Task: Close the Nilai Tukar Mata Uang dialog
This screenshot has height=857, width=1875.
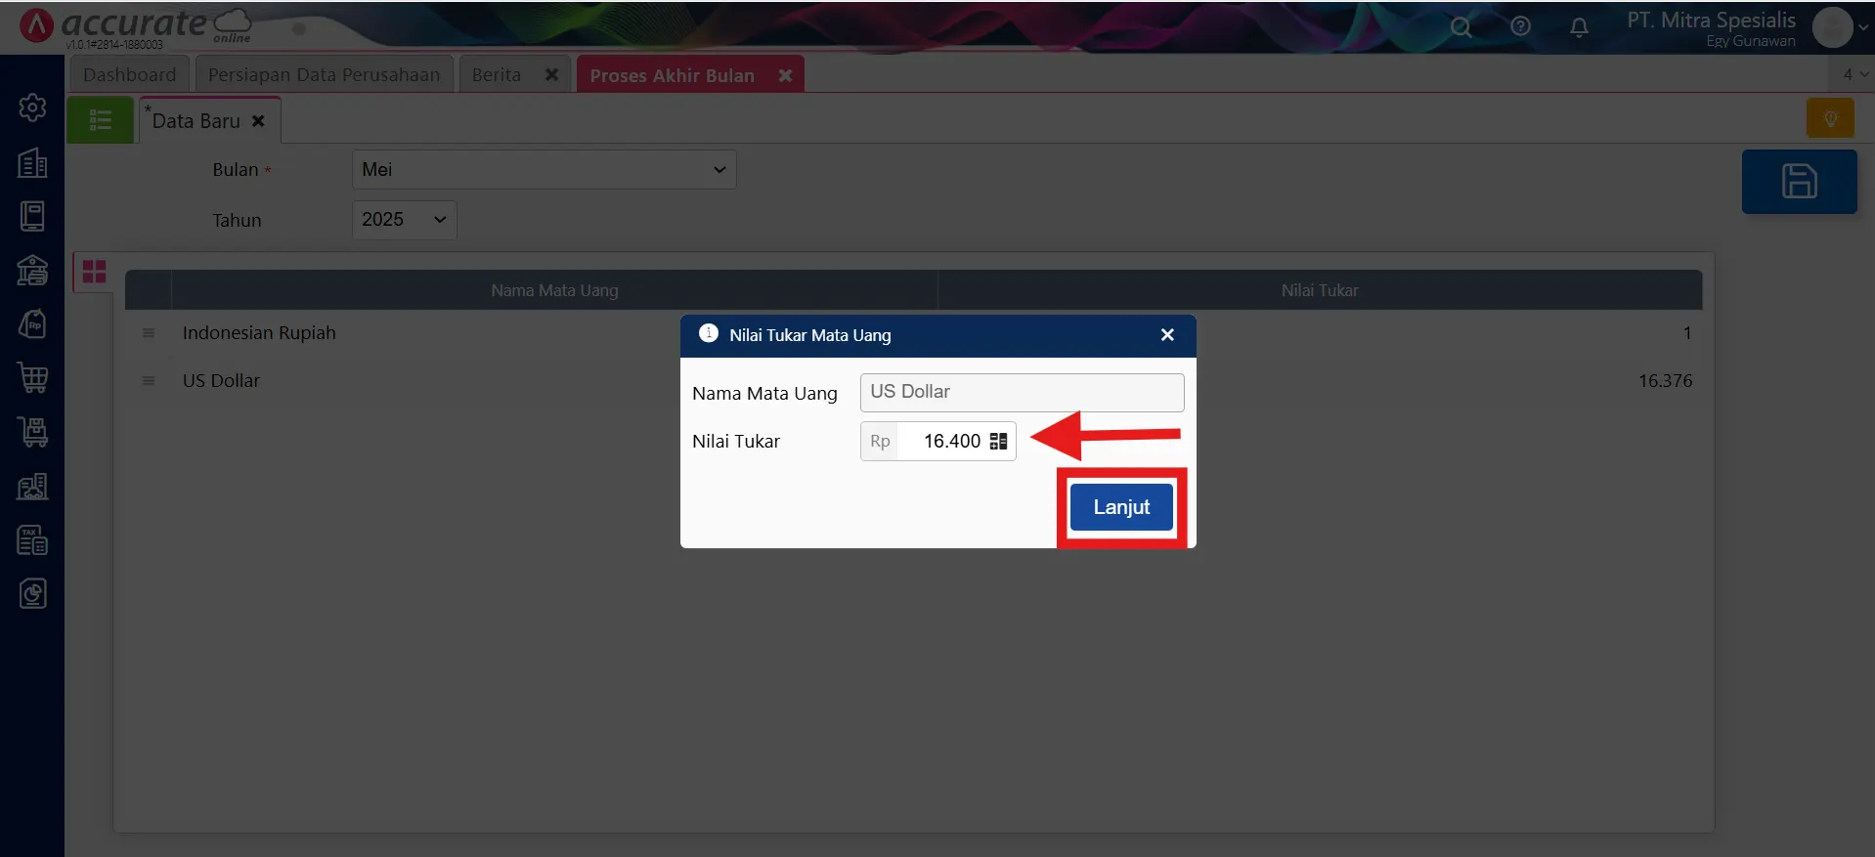Action: coord(1166,335)
